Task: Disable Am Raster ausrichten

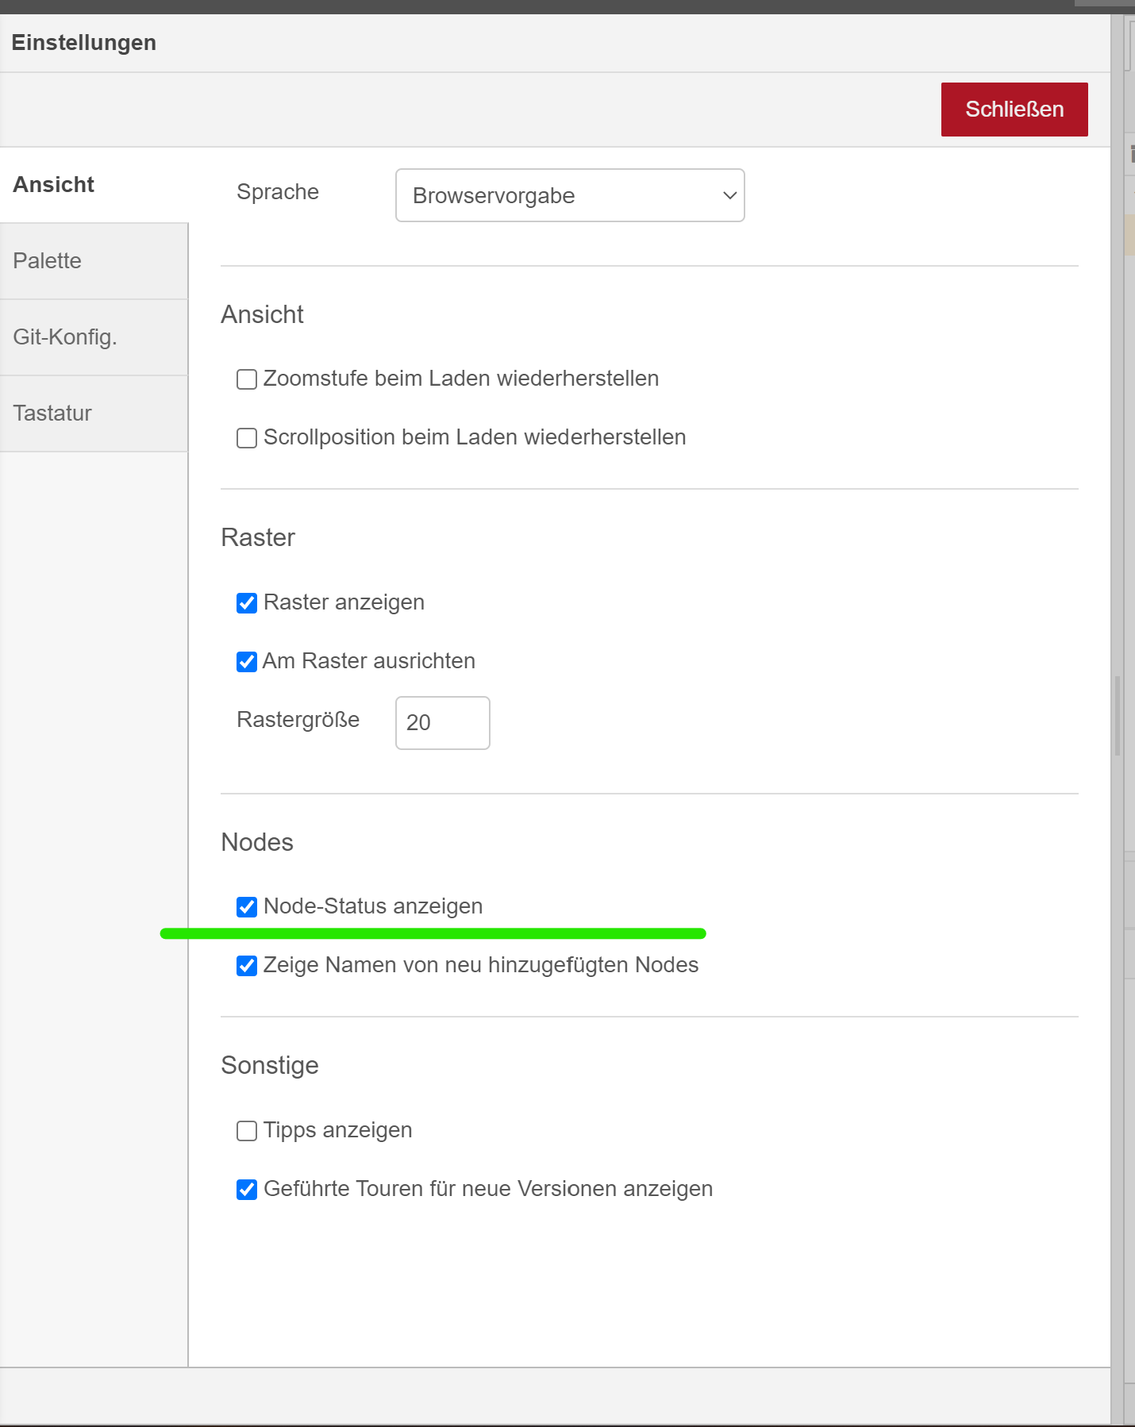Action: tap(247, 662)
